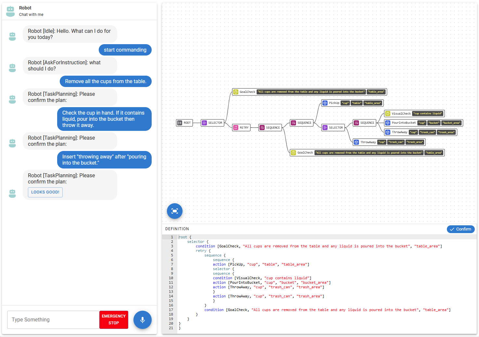Click line 7 PickUp action in definition

pyautogui.click(x=261, y=264)
